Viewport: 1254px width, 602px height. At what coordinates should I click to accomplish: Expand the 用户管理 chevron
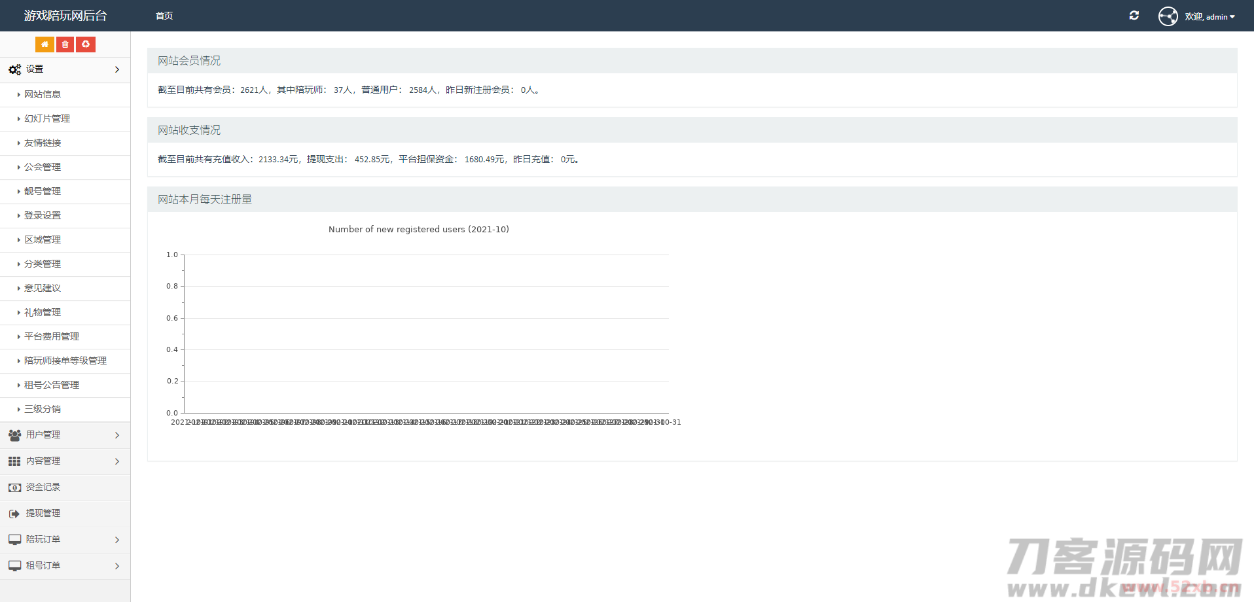tap(117, 435)
